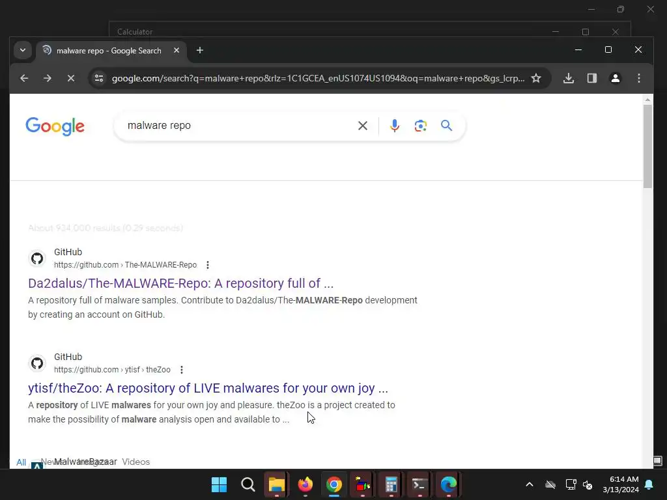Screen dimensions: 667x500
Task: Show hidden system tray icons
Action: [530, 484]
